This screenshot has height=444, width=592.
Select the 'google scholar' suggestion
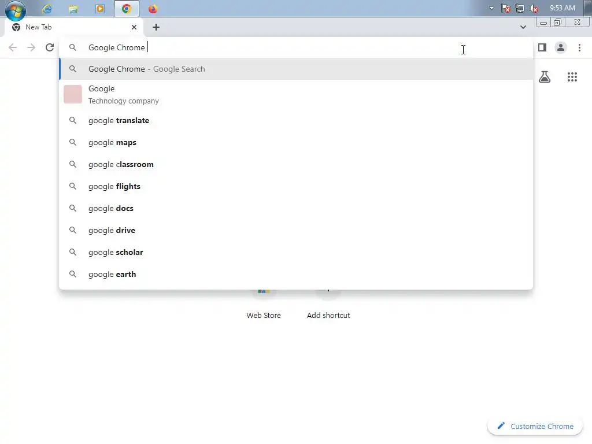296,252
